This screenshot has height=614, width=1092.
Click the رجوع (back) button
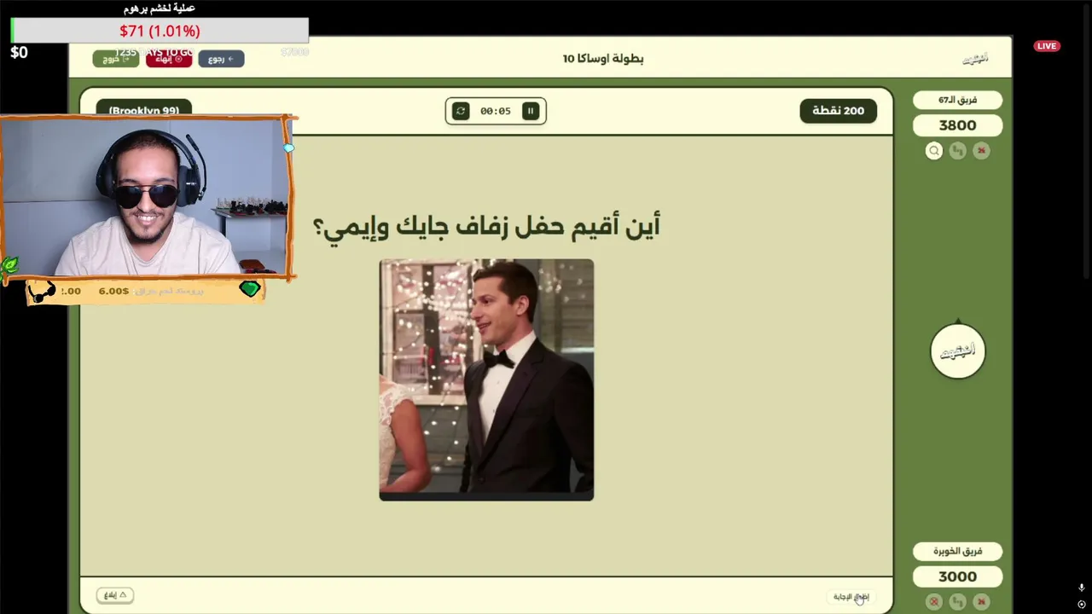pyautogui.click(x=221, y=59)
